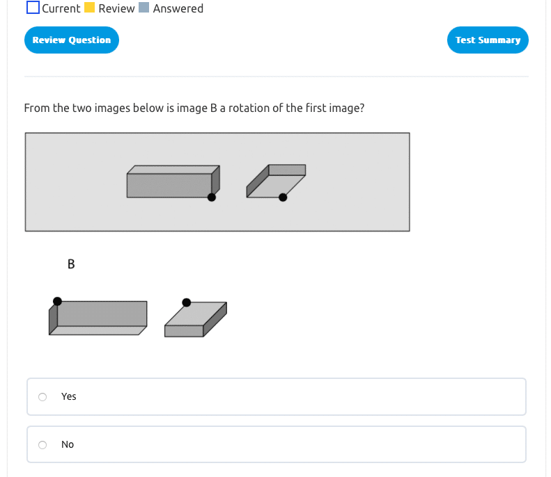Click the Answered legend label

(x=178, y=8)
